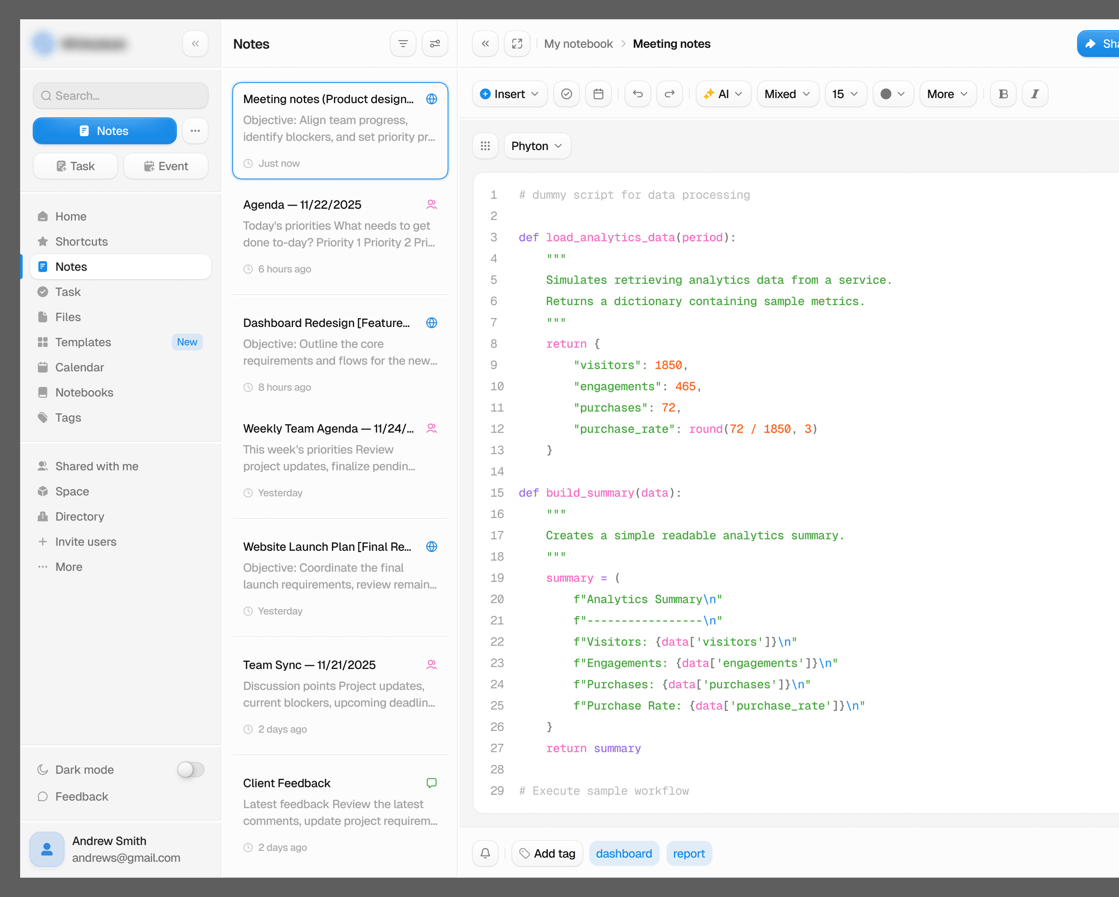Open the Mixed text style dropdown
Screen dimensions: 1119x897
point(787,94)
